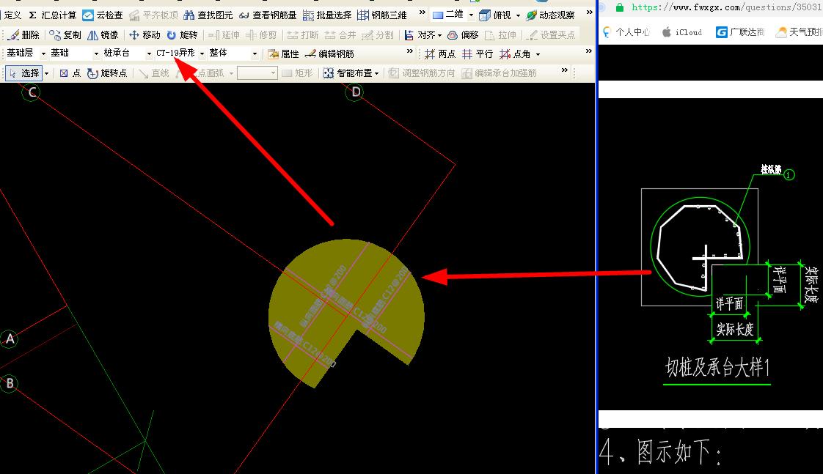
Task: Run 云检查 cloud check
Action: 103,15
